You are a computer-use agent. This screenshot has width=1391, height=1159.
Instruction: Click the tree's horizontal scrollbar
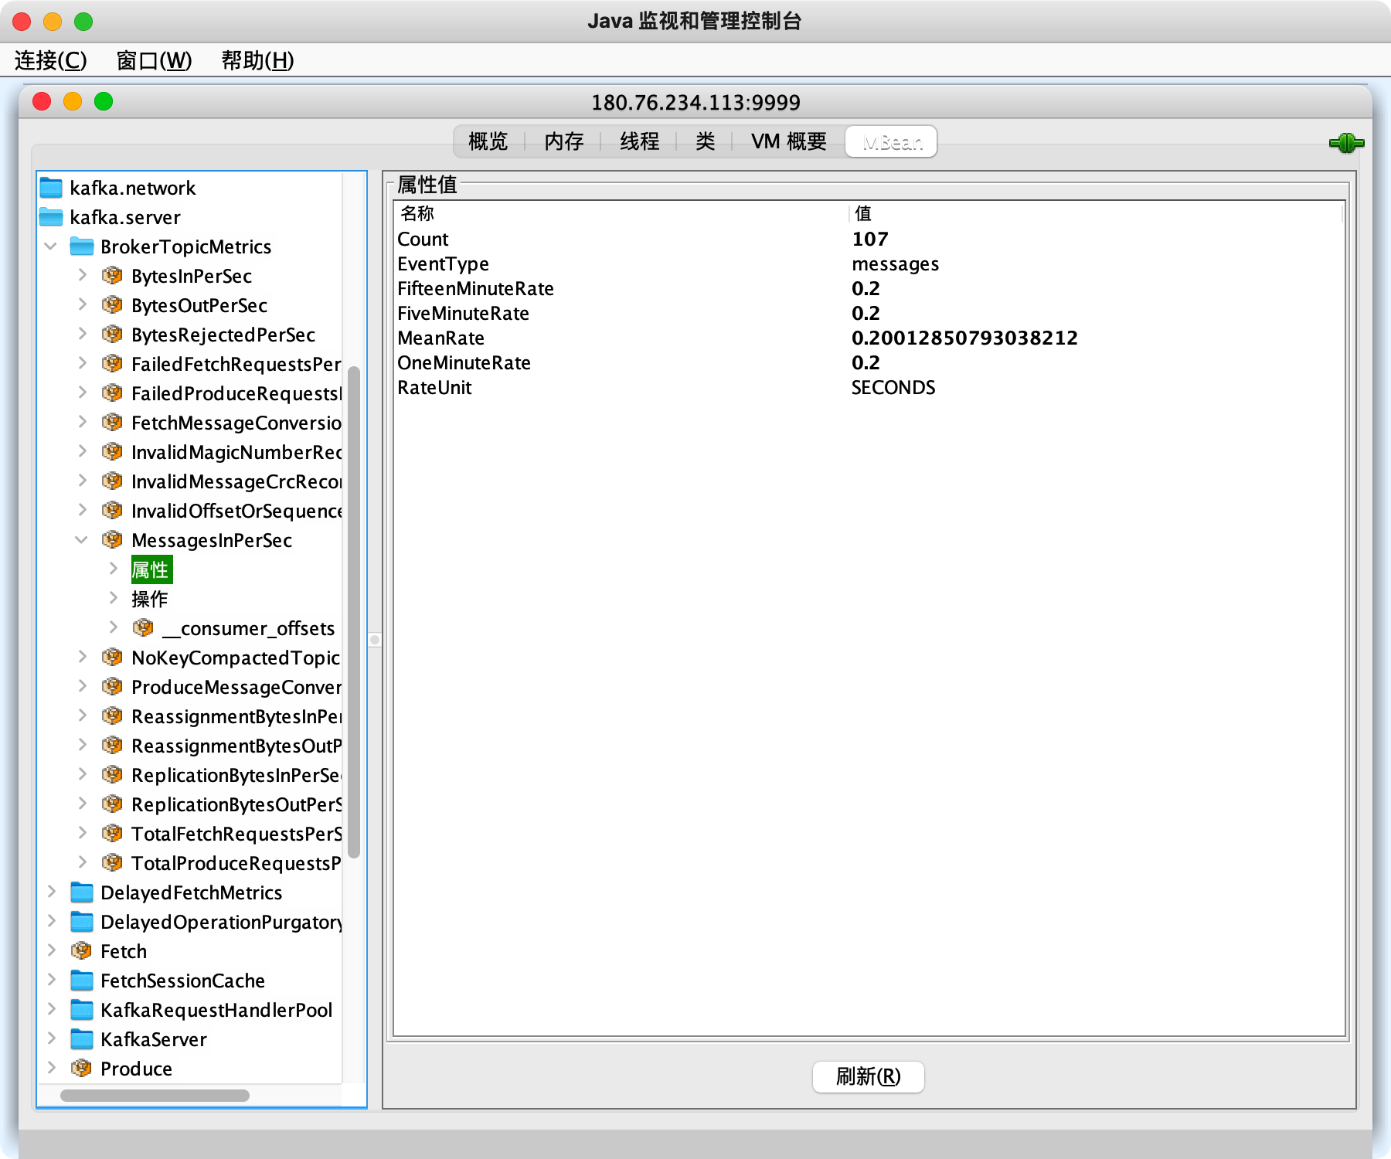(x=155, y=1096)
